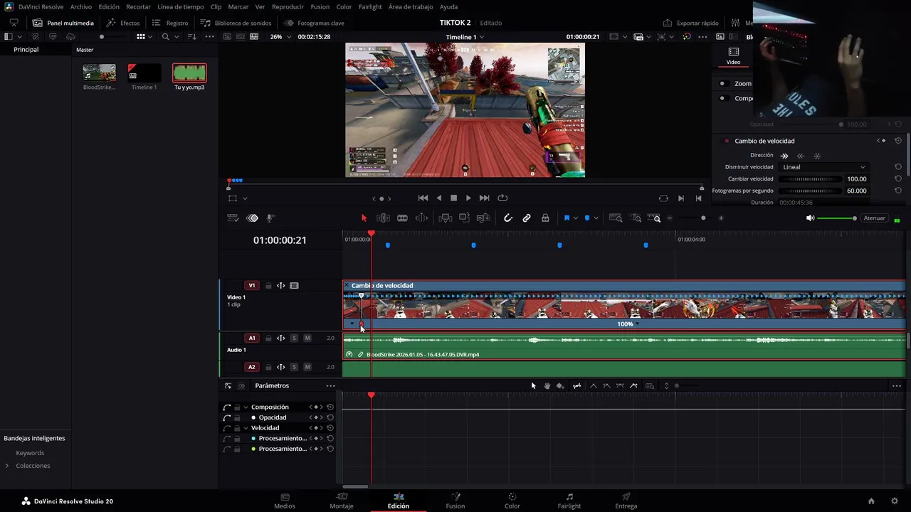Mute the timeline audio speaker icon
Image resolution: width=911 pixels, height=512 pixels.
coord(810,218)
